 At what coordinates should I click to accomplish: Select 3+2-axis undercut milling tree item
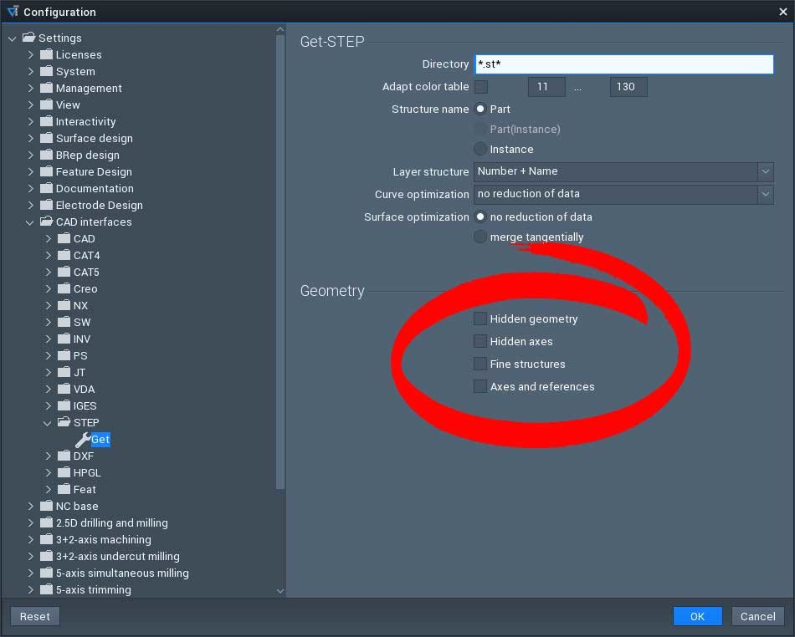click(x=118, y=556)
